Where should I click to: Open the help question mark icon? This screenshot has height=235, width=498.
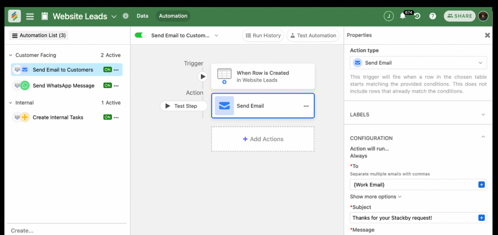(x=432, y=16)
